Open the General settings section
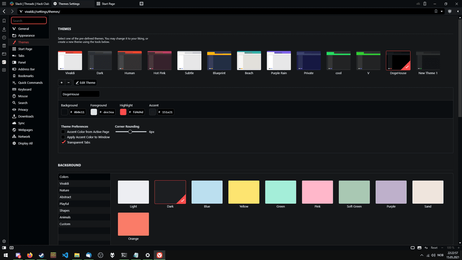This screenshot has width=462, height=260. 29,29
